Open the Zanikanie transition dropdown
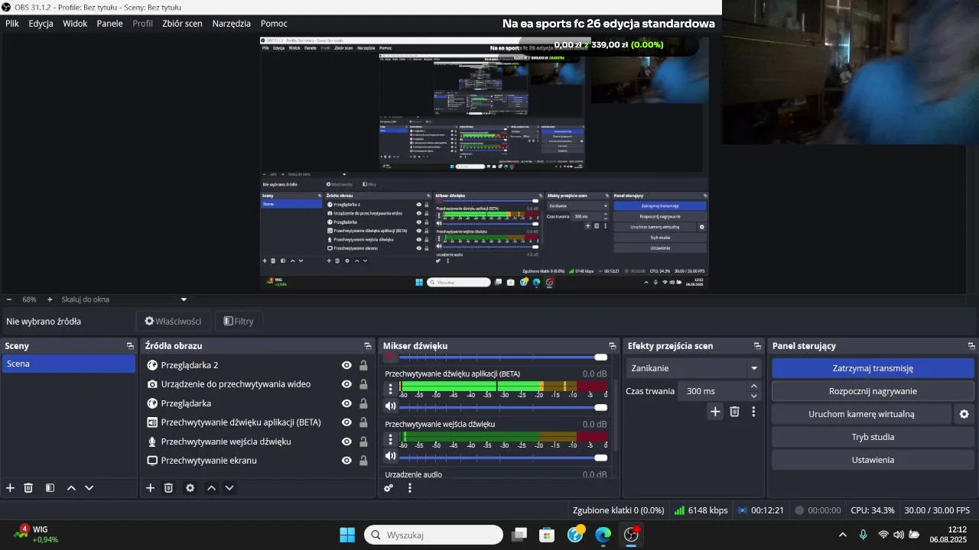Image resolution: width=979 pixels, height=550 pixels. [694, 368]
